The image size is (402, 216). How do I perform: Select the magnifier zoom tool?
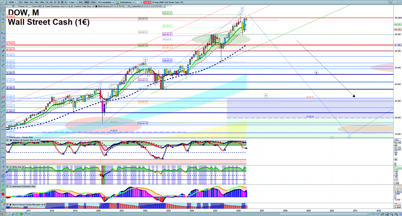coord(3,14)
